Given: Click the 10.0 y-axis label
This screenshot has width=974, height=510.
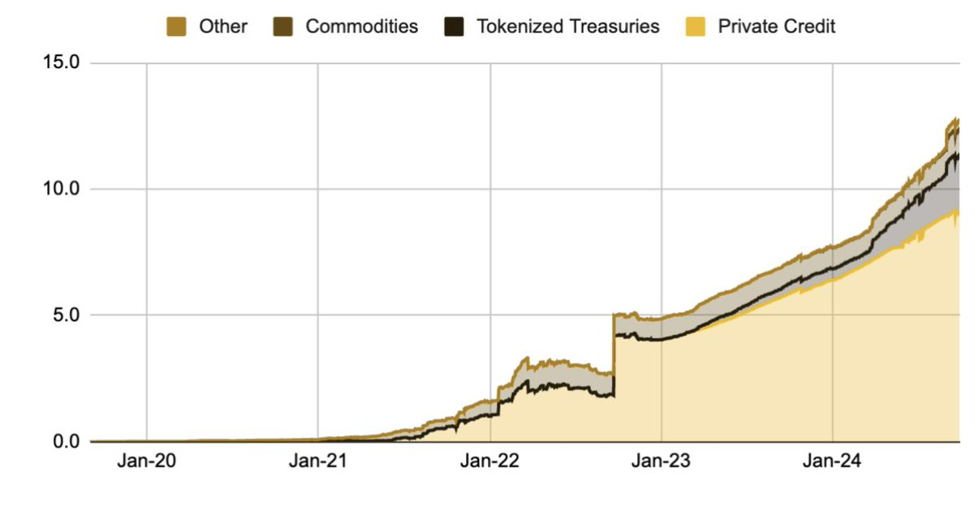Looking at the screenshot, I should (x=62, y=189).
